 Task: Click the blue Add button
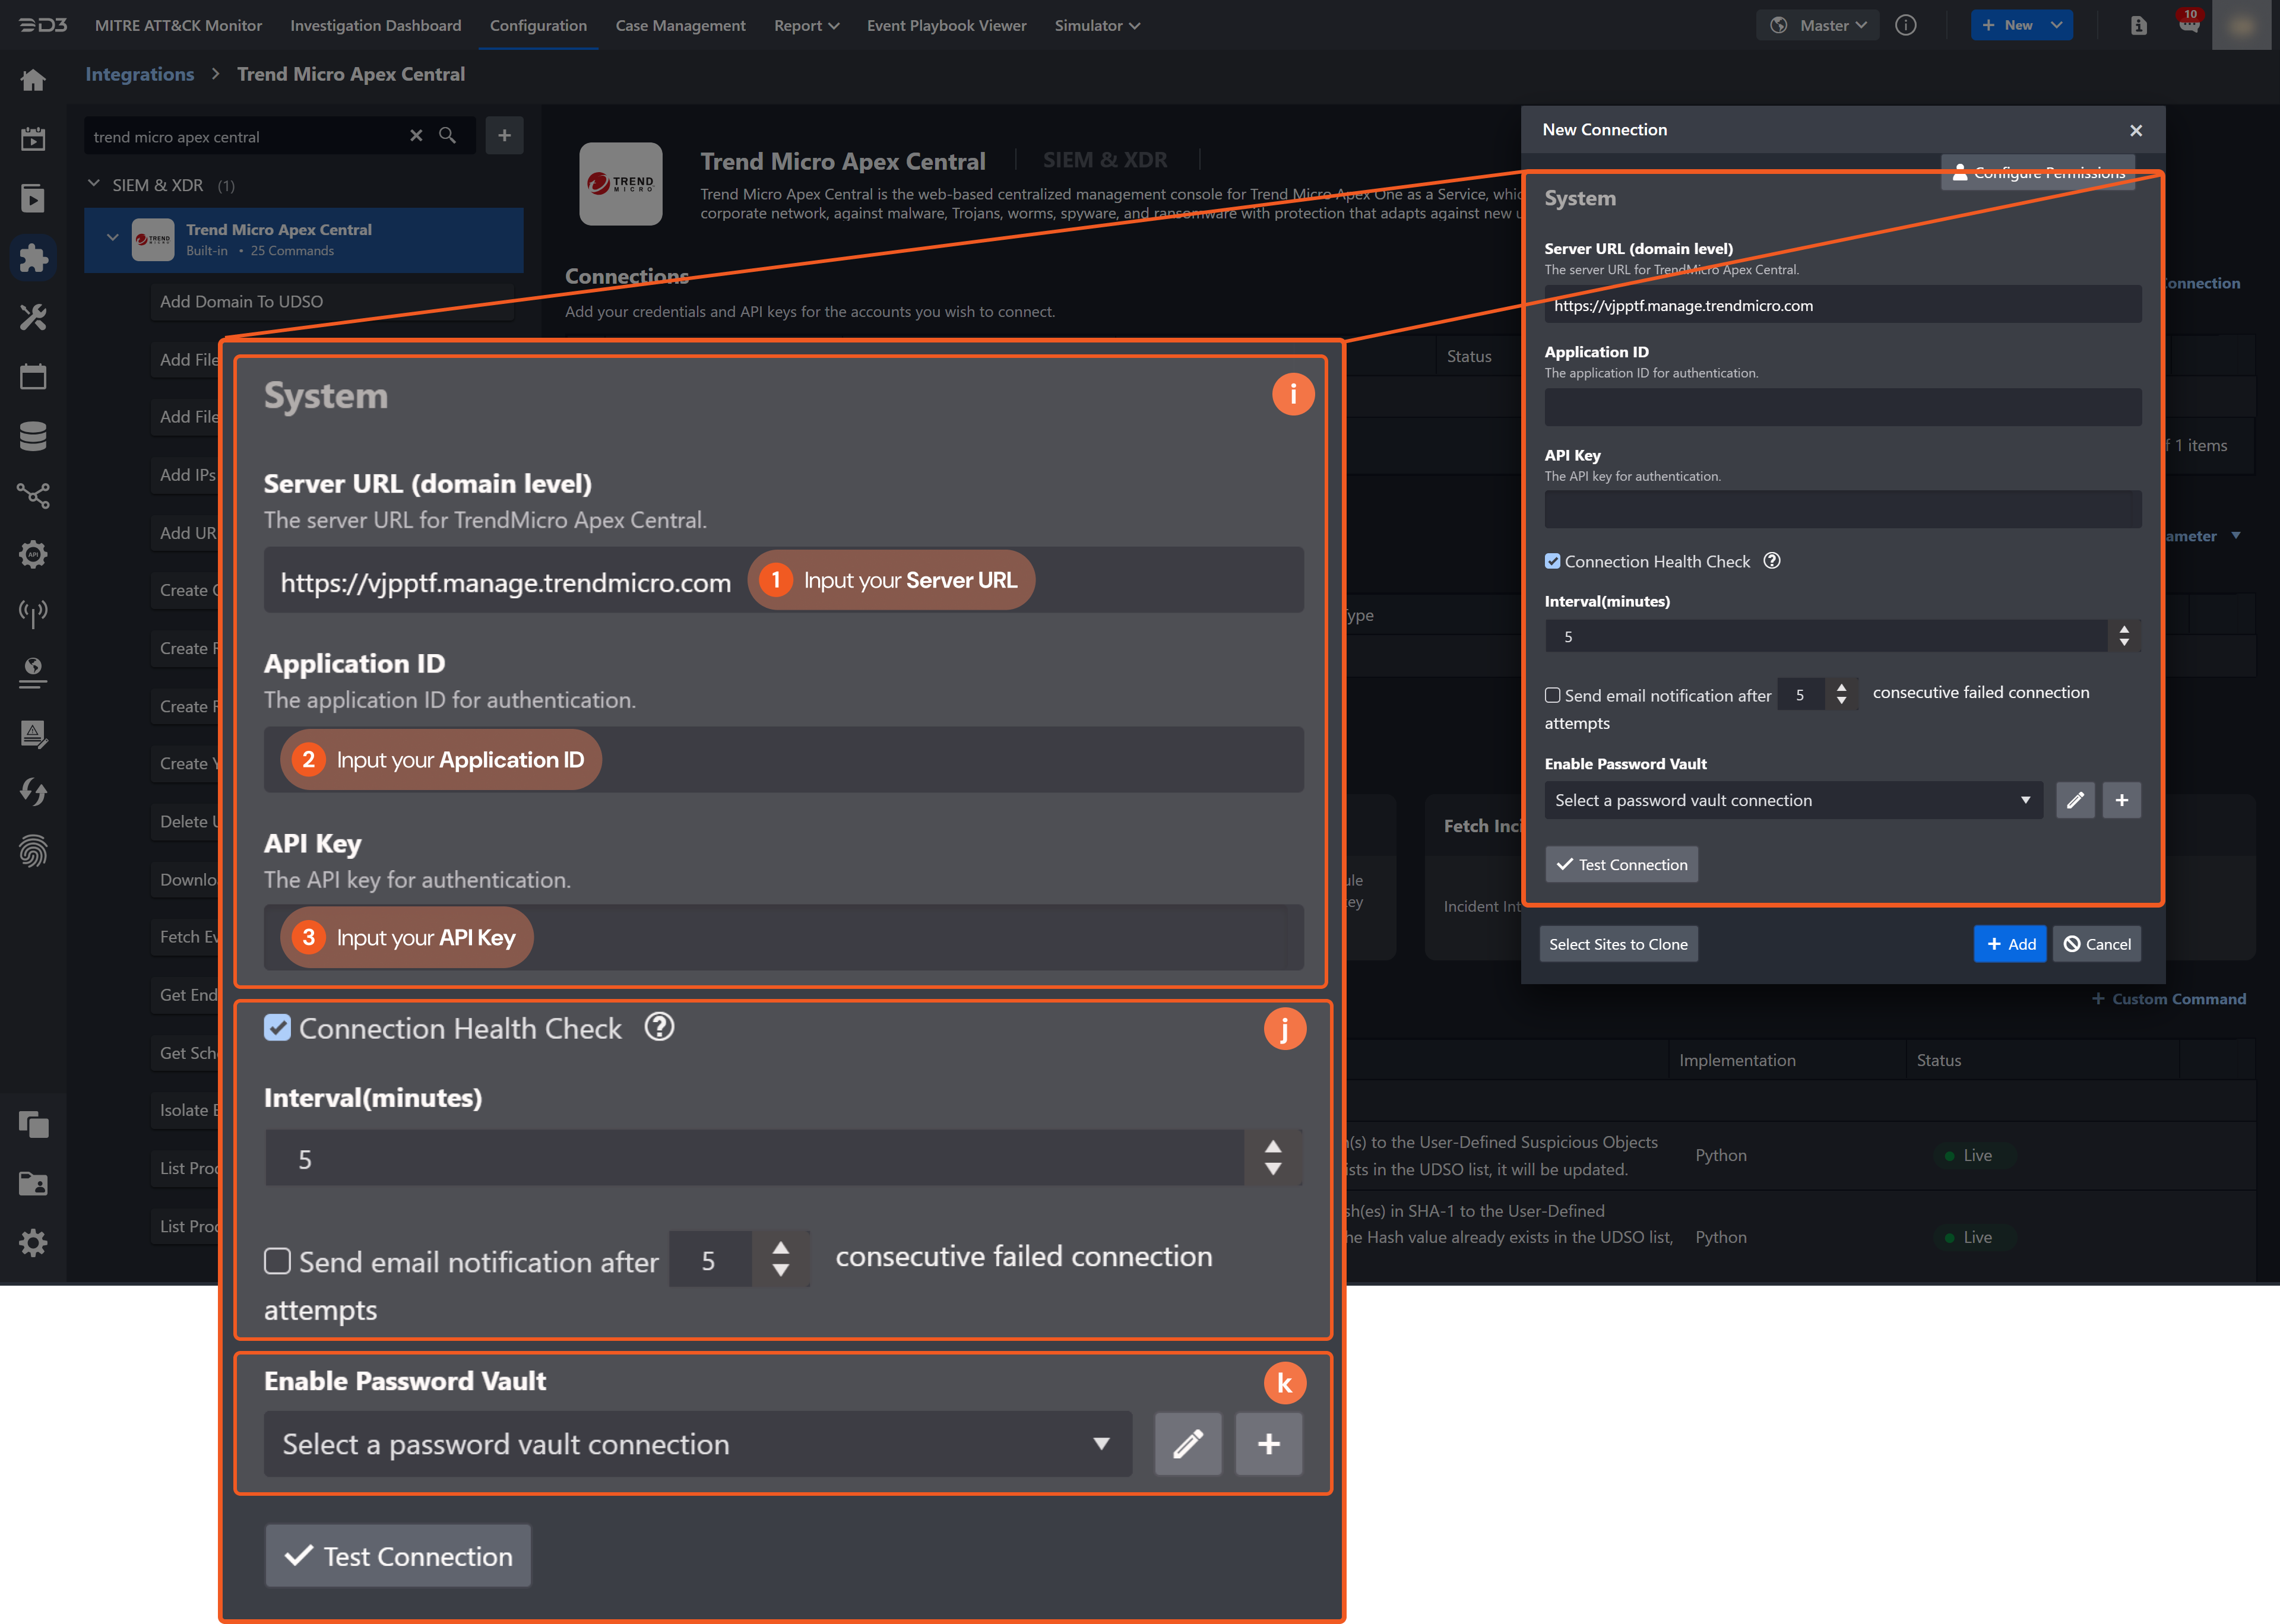(x=2009, y=944)
